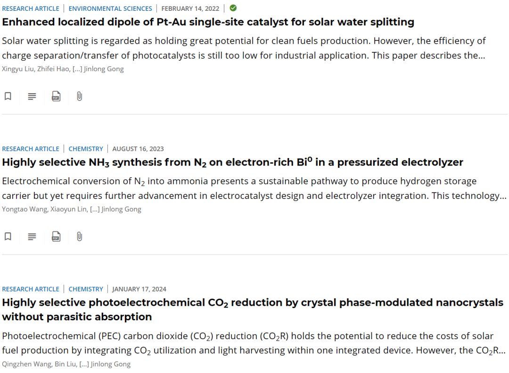Select the Environmental Sciences category link

tap(110, 8)
